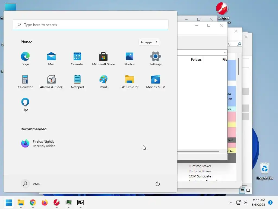Open the clock showing 11:10 AM
The width and height of the screenshot is (278, 209).
point(258,202)
